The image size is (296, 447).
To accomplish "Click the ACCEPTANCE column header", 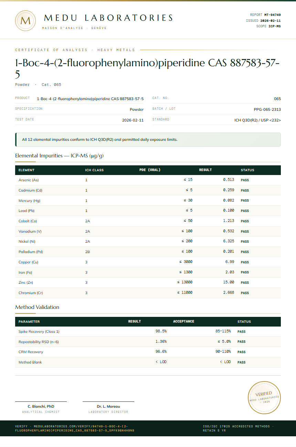I will [x=184, y=321].
